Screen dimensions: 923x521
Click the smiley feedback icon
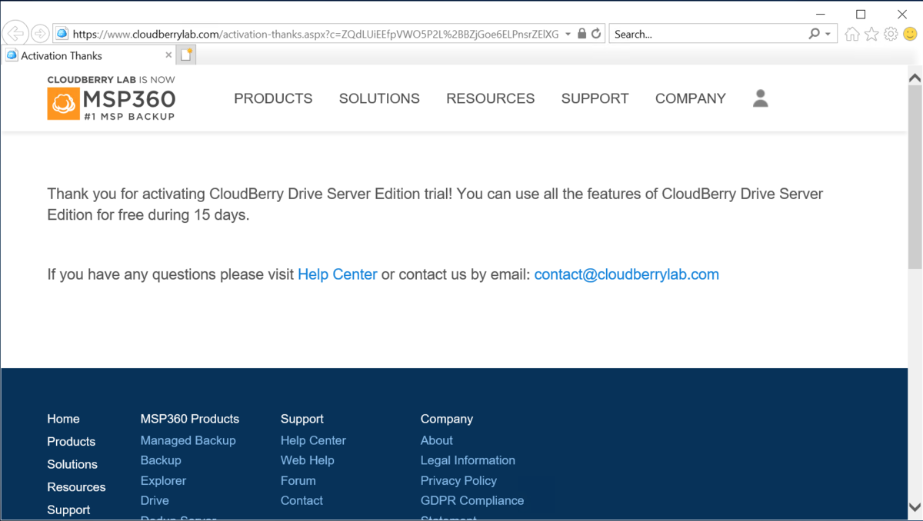[910, 34]
